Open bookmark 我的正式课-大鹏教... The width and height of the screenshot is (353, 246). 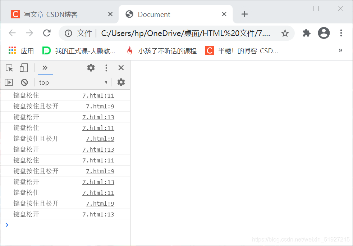click(x=79, y=51)
